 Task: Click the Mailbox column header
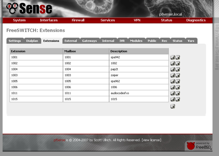tap(86, 51)
